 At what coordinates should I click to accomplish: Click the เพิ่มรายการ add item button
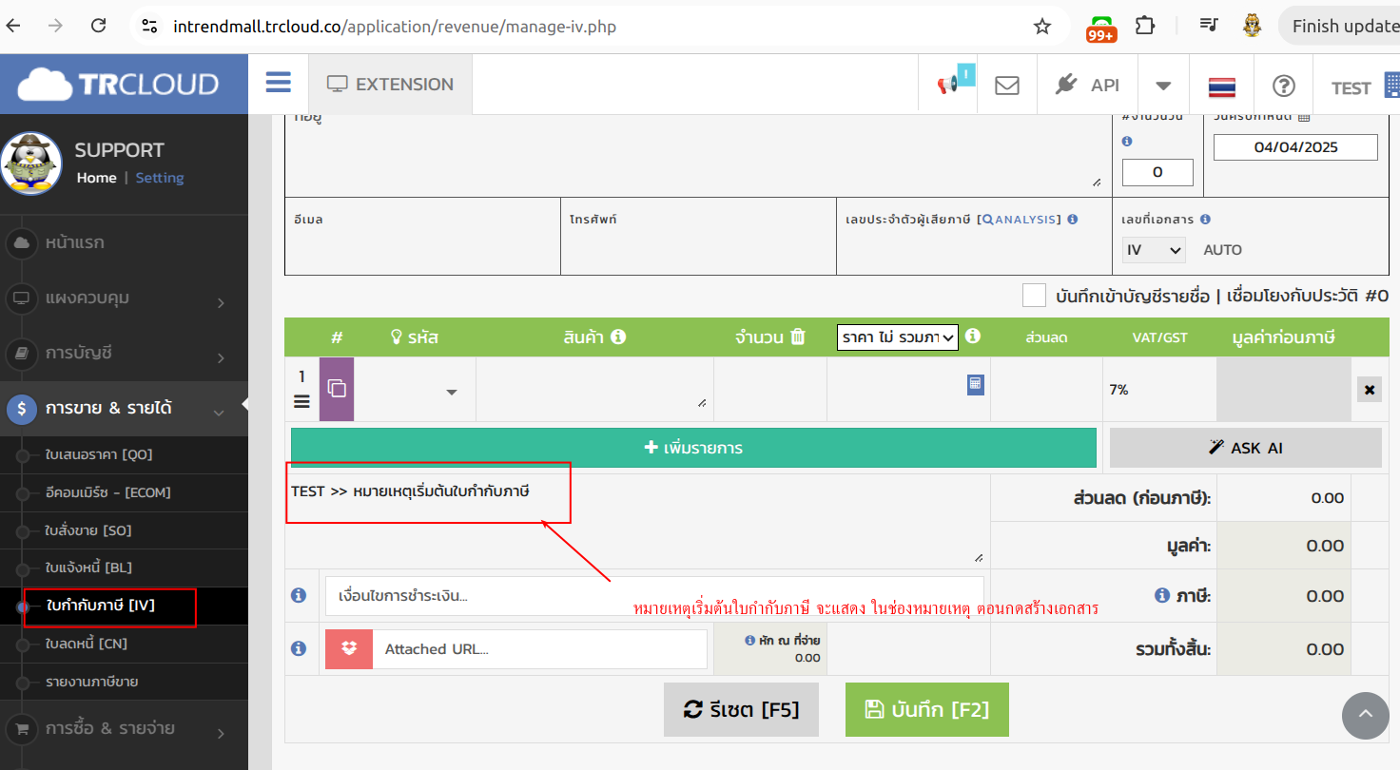click(693, 448)
